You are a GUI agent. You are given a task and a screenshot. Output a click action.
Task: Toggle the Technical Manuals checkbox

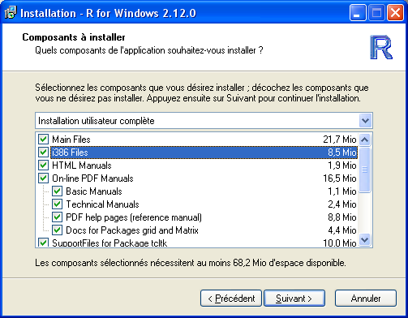click(x=57, y=204)
